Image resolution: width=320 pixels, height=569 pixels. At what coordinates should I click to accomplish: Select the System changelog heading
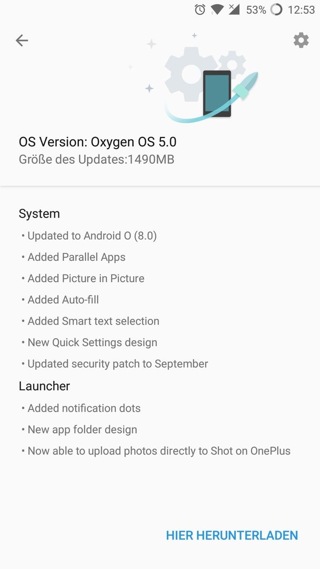39,214
